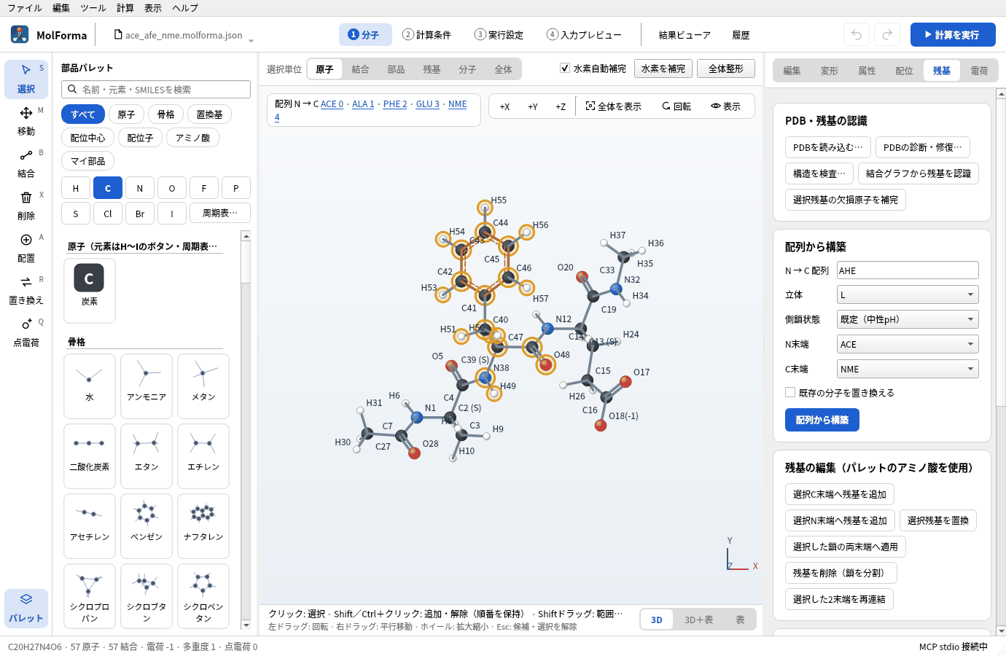Choose the 点電荷 (point charge) tool
The width and height of the screenshot is (1006, 656).
click(26, 332)
